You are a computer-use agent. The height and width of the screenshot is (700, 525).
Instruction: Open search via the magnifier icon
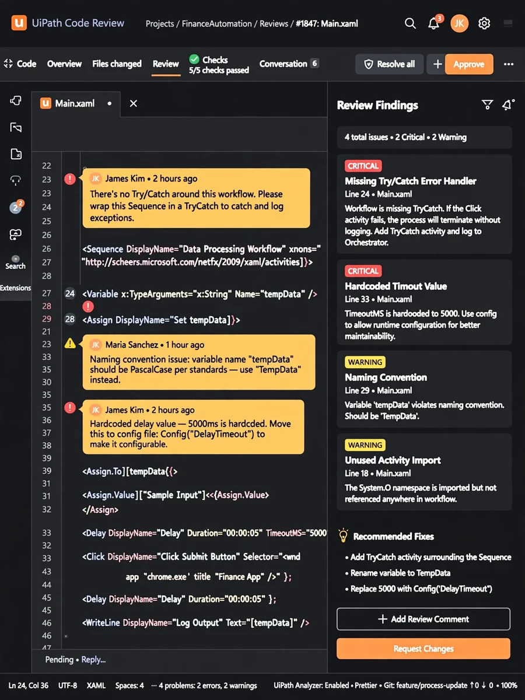[x=411, y=23]
